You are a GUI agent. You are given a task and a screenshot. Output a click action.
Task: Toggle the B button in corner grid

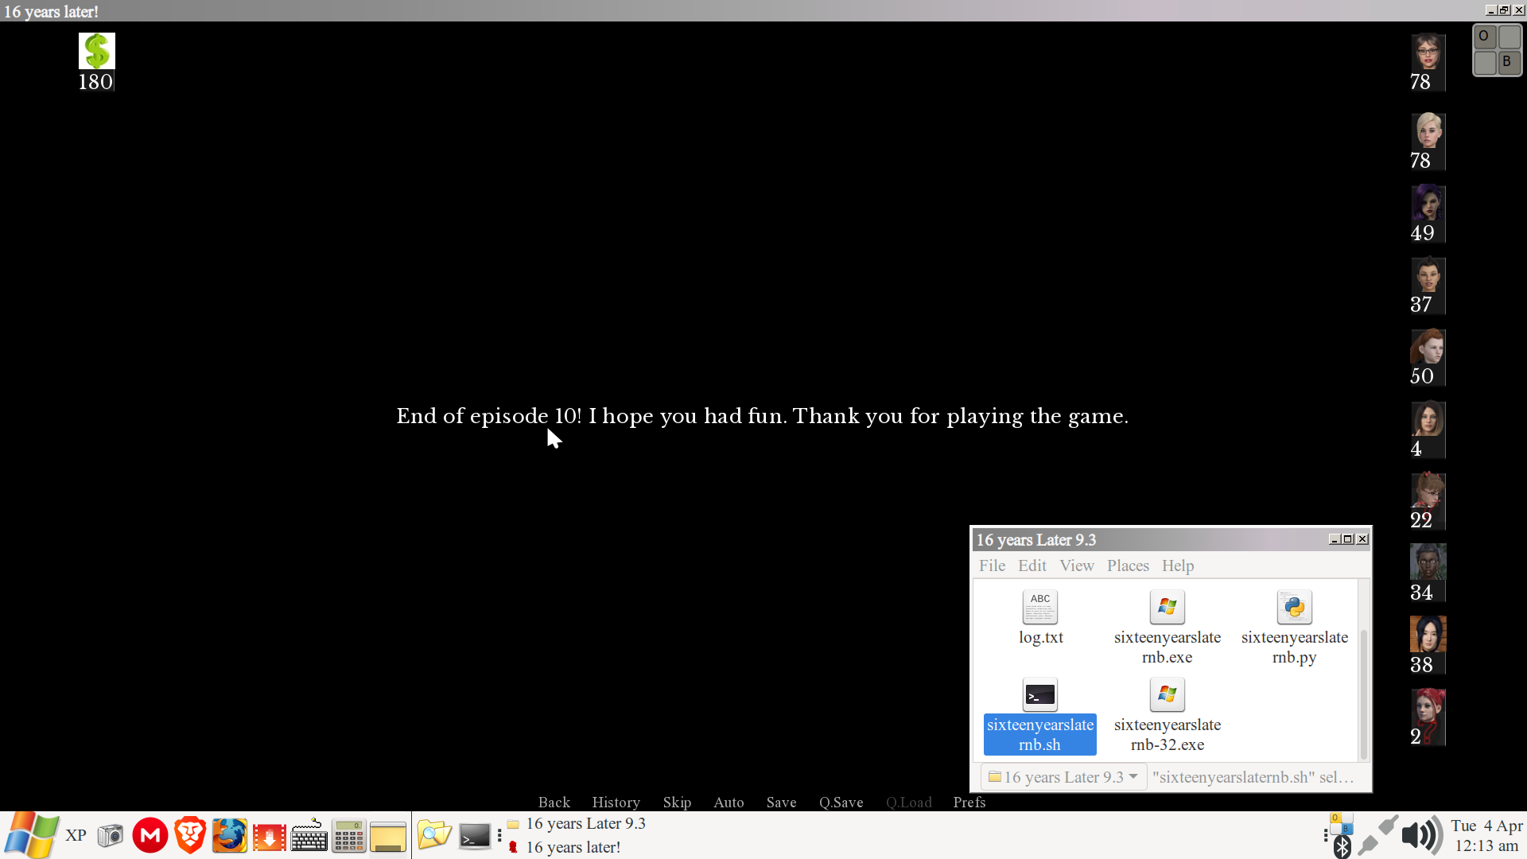(x=1508, y=62)
